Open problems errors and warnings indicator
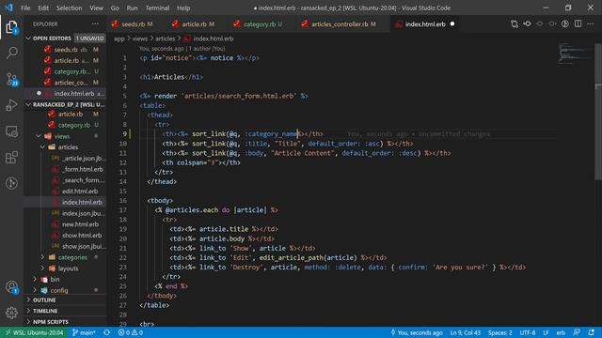Screen dimensions: 602x338 (131, 332)
